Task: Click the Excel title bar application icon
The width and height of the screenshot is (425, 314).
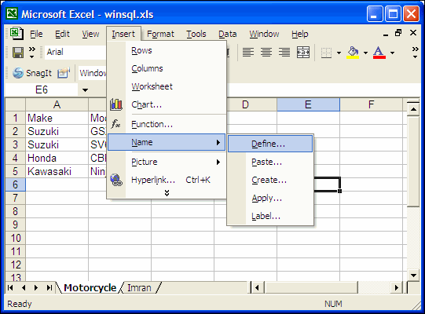Action: click(x=13, y=13)
